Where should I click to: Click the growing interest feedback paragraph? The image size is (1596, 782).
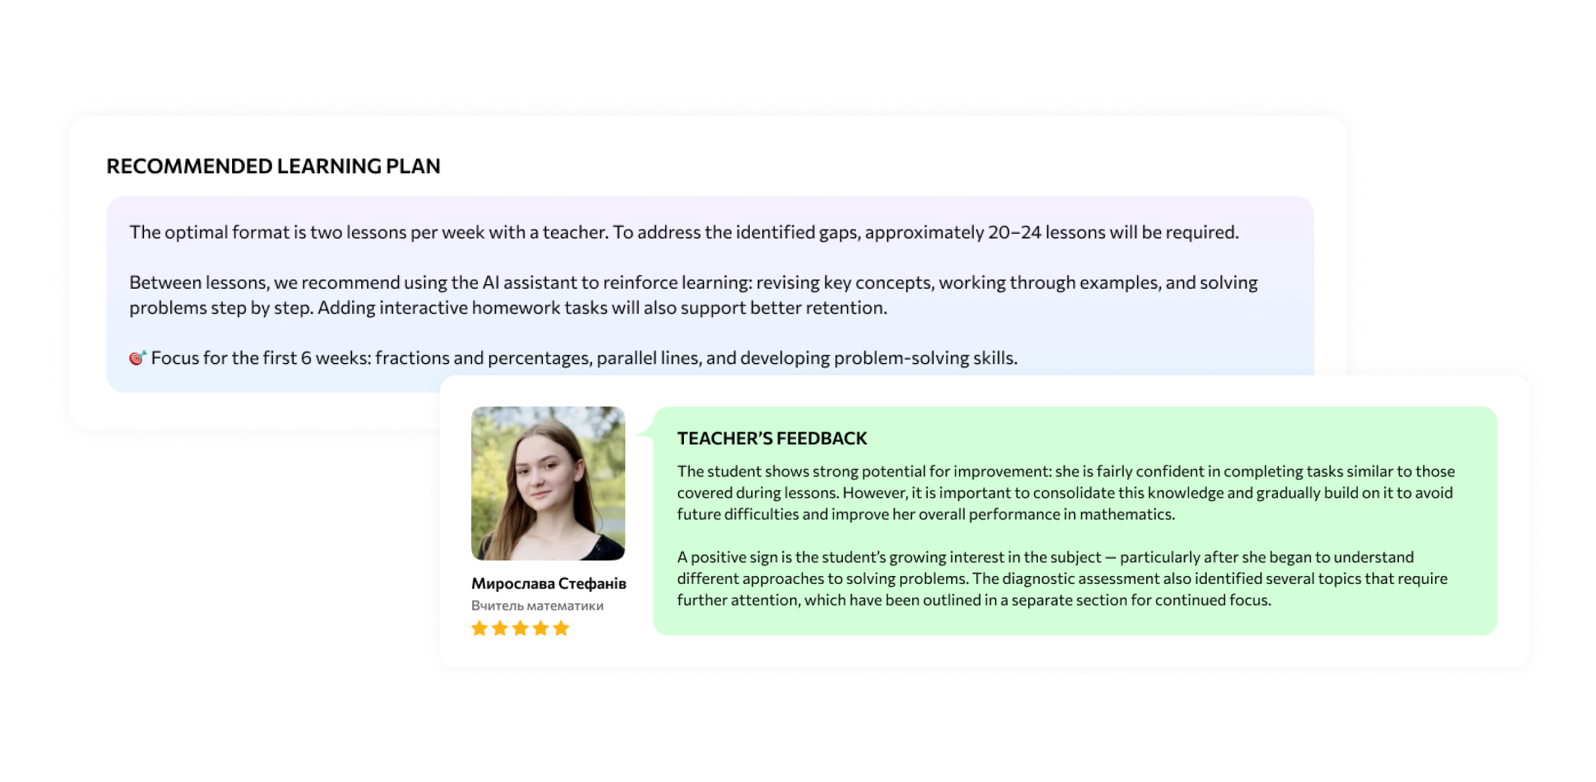[x=1061, y=579]
